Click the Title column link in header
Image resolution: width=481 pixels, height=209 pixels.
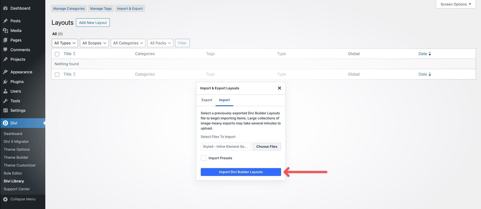click(x=67, y=54)
